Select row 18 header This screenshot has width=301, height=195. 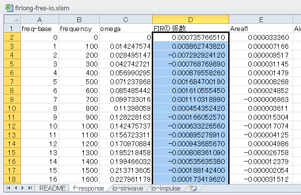click(x=12, y=179)
